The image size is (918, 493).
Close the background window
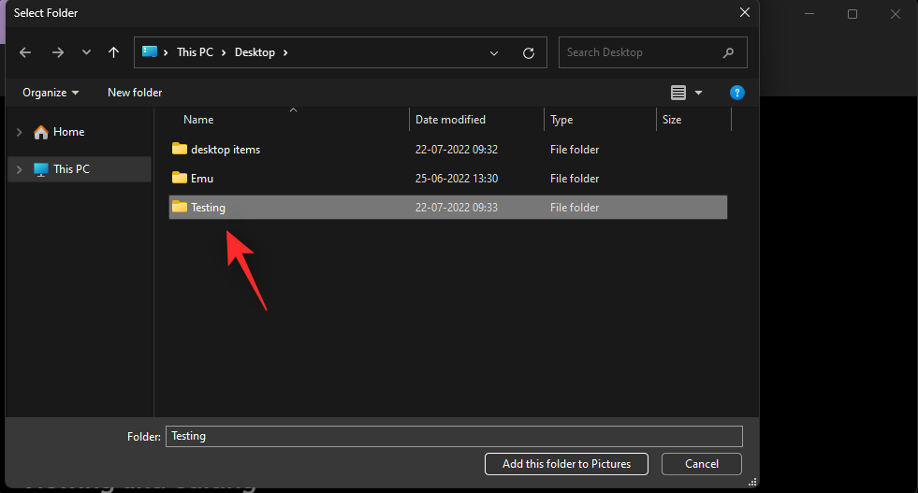pyautogui.click(x=896, y=14)
